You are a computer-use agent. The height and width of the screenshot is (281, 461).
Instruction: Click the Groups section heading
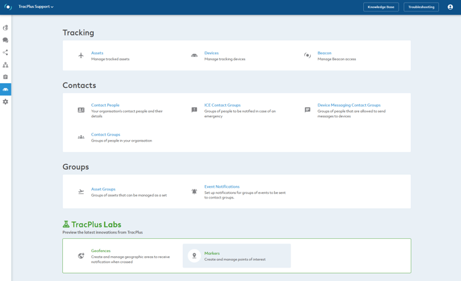pyautogui.click(x=76, y=167)
